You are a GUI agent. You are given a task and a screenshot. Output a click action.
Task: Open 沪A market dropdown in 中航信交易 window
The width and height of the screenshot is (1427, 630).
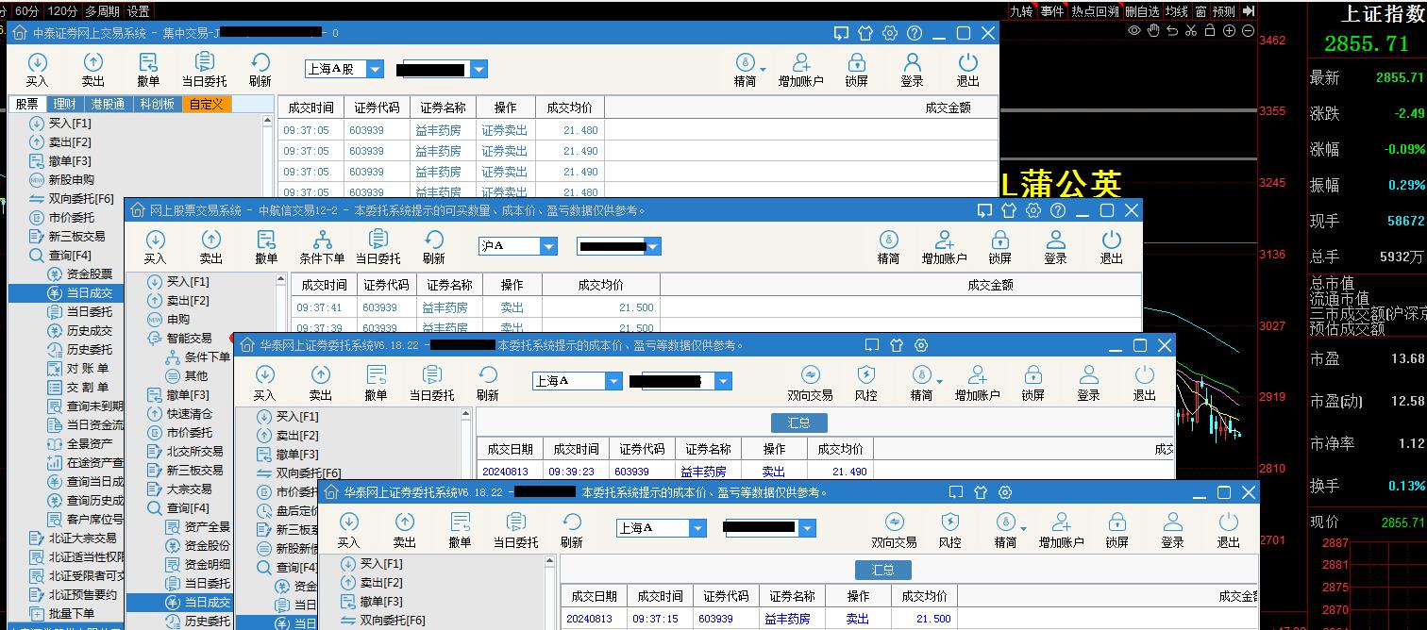point(548,246)
